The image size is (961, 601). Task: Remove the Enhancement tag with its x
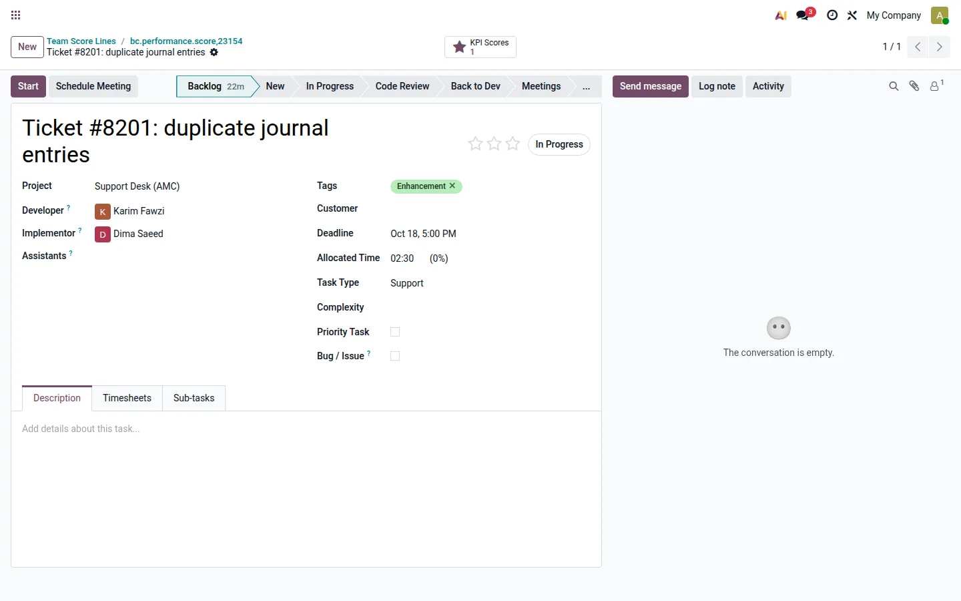pos(452,186)
